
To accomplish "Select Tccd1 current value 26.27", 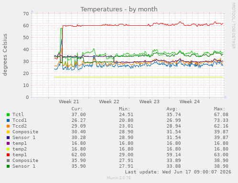I will pos(79,120).
